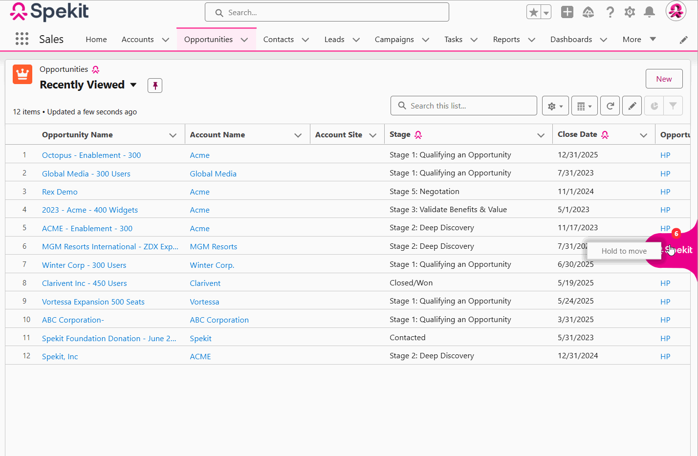This screenshot has height=456, width=698.
Task: Open Clarivent Inc - 450 Users opportunity
Action: (x=84, y=283)
